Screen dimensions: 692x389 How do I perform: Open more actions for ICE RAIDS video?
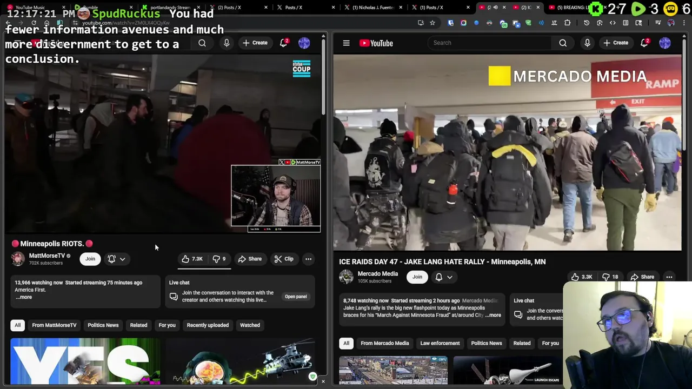669,277
